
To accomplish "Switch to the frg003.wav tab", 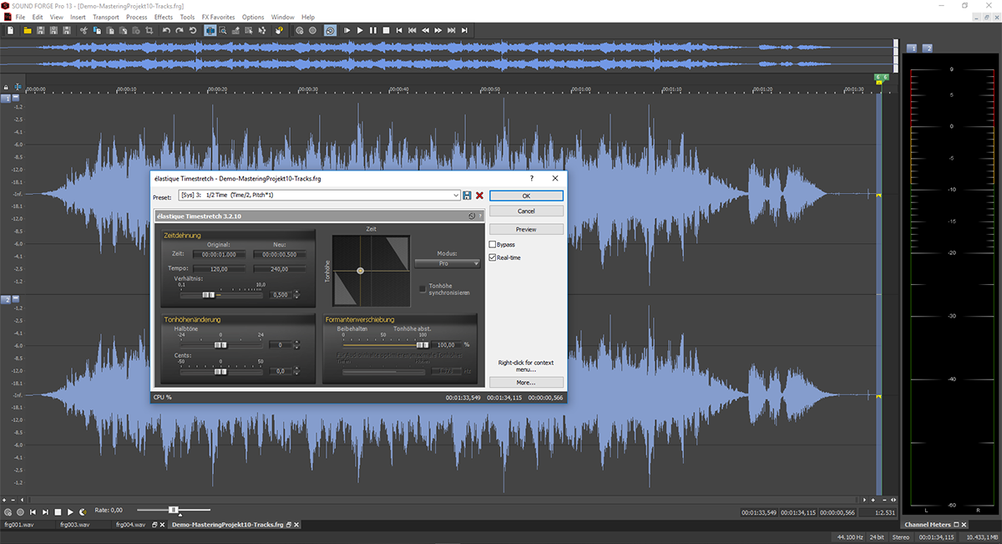I will coord(73,525).
